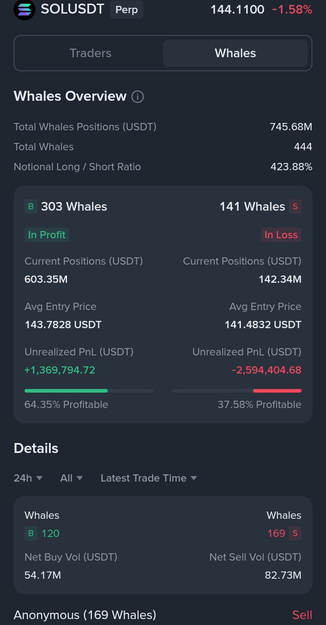Tap the red Sell label
326x625 pixels.
click(302, 615)
